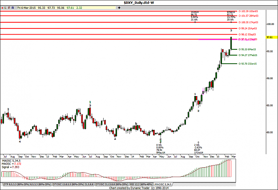The image size is (278, 190).
Task: Click the 3Oct14 21 Wk annotation at top
Action: (x=194, y=16)
